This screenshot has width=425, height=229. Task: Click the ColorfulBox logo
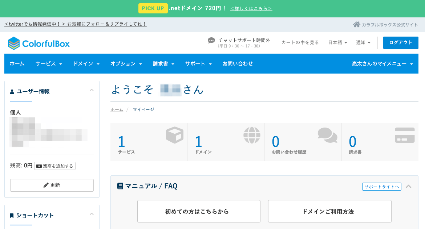point(39,43)
